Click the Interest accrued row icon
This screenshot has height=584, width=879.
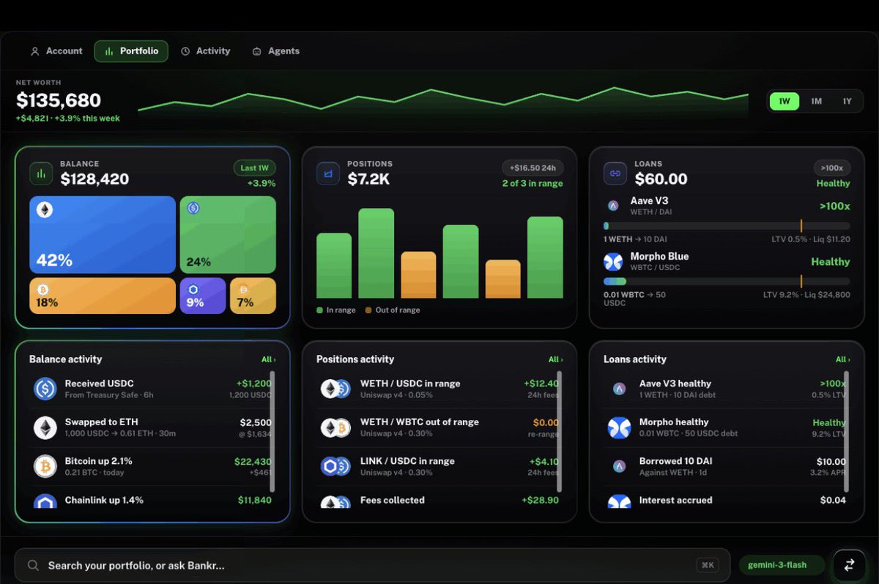click(620, 502)
